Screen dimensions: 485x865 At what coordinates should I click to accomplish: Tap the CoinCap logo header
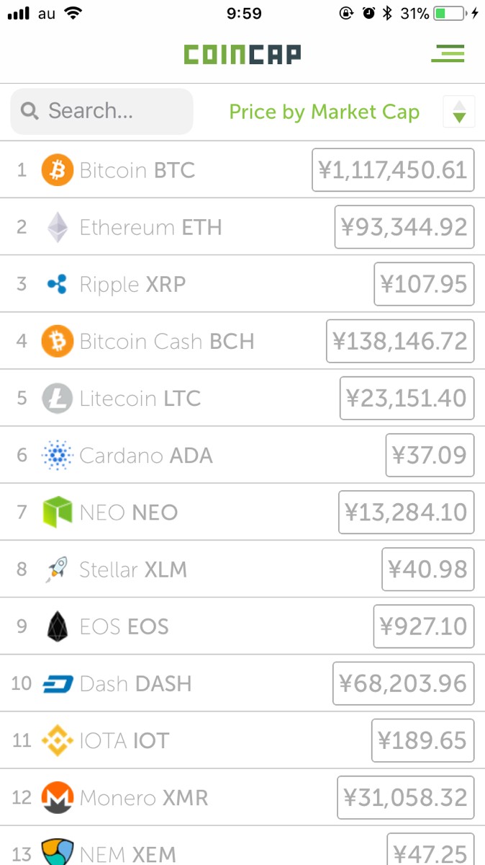pos(242,54)
